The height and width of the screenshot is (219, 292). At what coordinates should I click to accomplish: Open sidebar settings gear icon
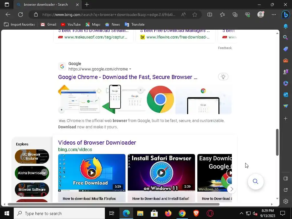pos(286,201)
